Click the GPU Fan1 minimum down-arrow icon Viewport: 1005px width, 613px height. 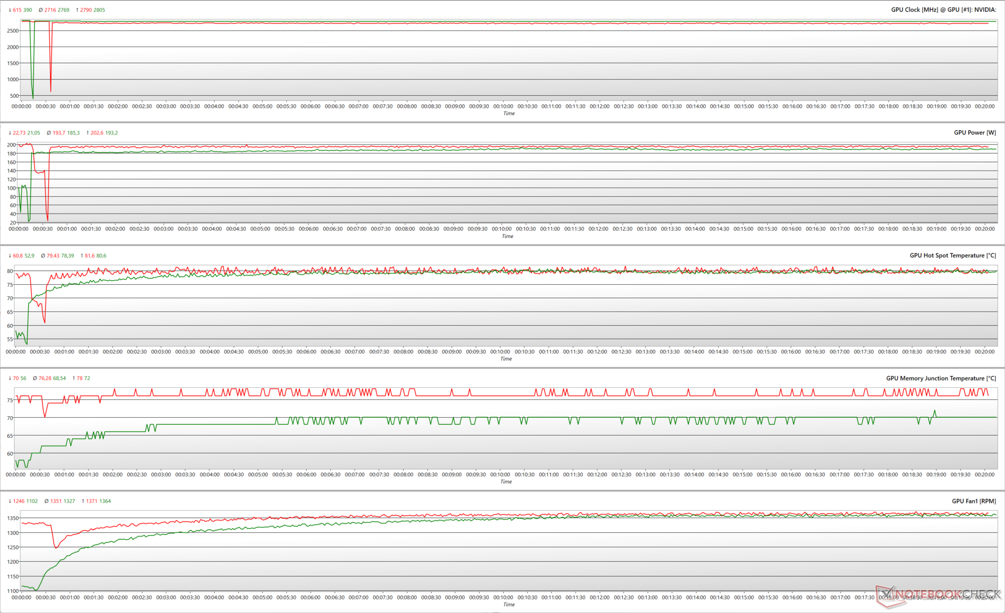coord(10,501)
